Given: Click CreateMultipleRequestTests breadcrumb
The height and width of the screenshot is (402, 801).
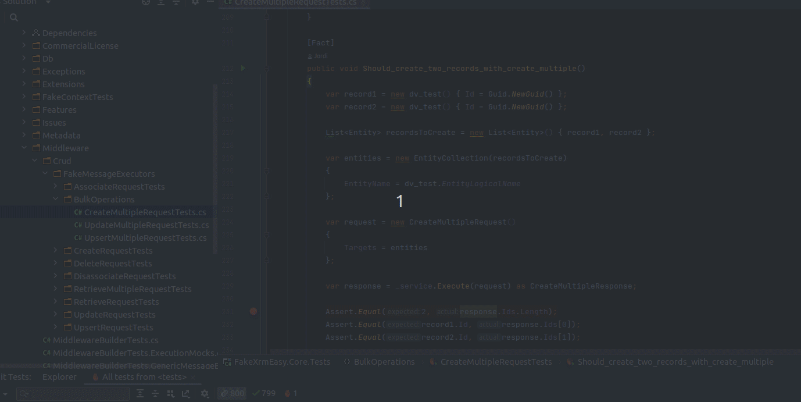Looking at the screenshot, I should click(x=496, y=362).
